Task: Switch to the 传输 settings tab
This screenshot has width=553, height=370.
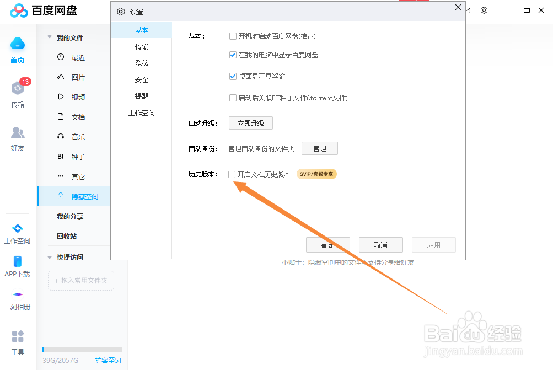Action: click(142, 46)
